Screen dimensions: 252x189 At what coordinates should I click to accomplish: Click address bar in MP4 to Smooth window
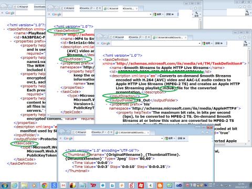coord(81,8)
